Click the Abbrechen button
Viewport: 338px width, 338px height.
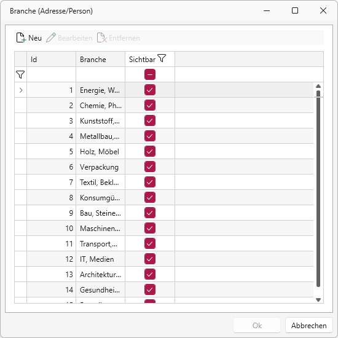(x=309, y=325)
